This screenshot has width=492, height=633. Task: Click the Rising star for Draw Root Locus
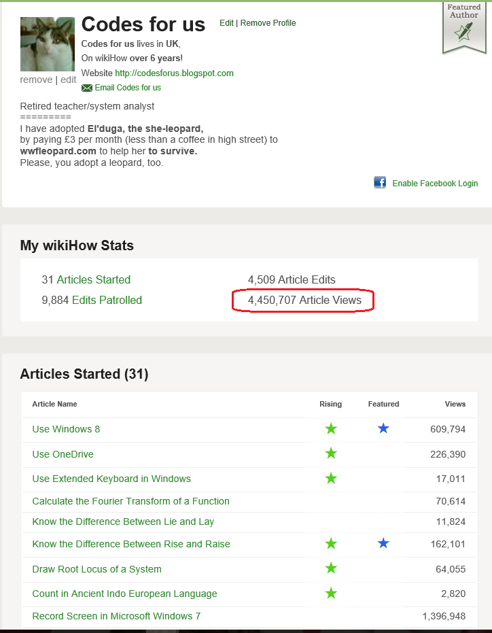pos(331,568)
